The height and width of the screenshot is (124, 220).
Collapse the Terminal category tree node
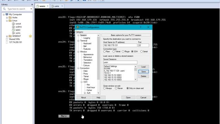(x=78, y=41)
